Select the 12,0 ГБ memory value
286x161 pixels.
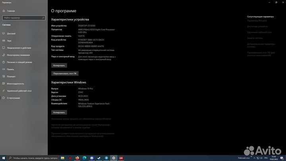(x=81, y=36)
